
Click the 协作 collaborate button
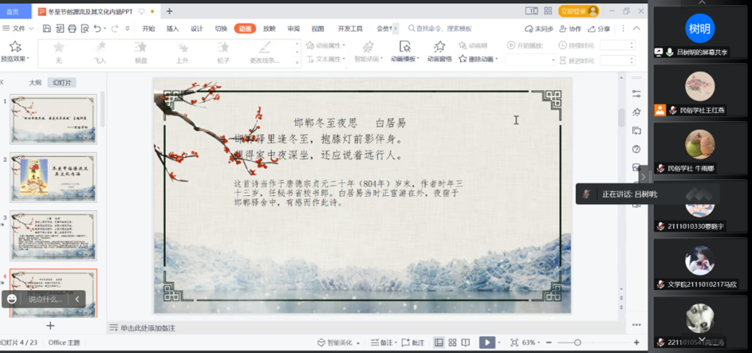(x=570, y=28)
